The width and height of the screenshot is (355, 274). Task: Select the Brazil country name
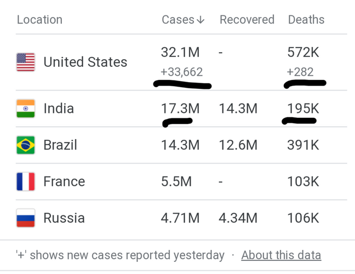tap(60, 145)
